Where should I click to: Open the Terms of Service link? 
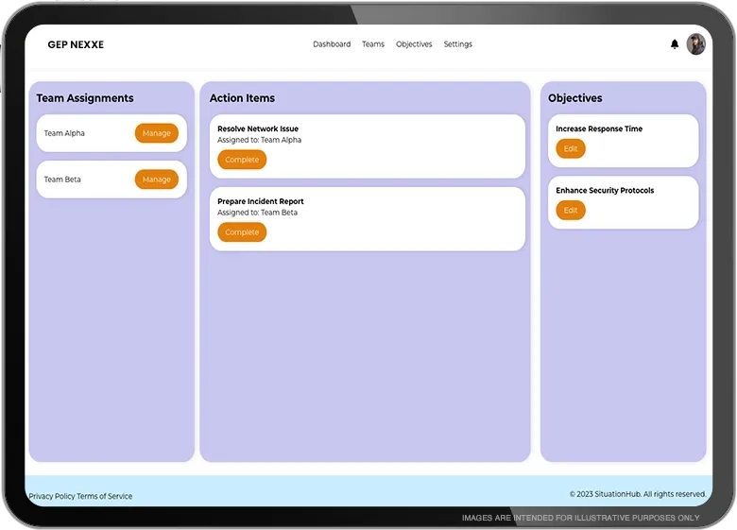point(104,496)
